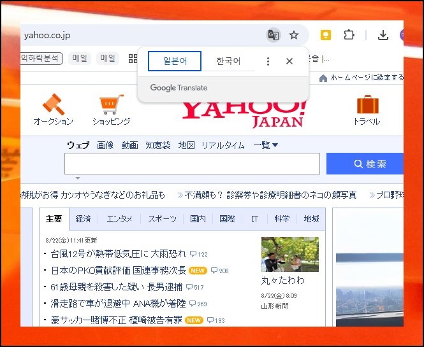This screenshot has width=424, height=347.
Task: Switch to the 国際 news tab
Action: (x=227, y=219)
